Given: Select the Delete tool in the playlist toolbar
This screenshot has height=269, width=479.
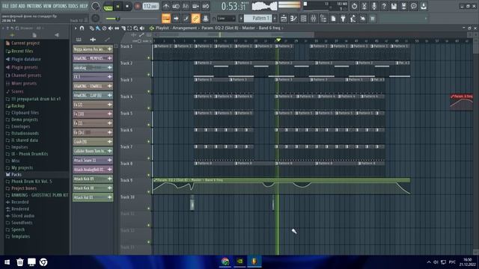Looking at the screenshot, I should (104, 28).
